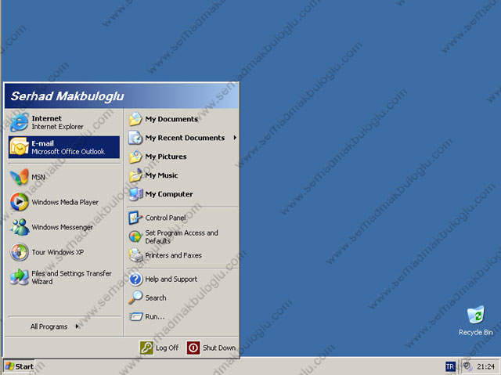Click the My Documents folder icon

pyautogui.click(x=135, y=119)
